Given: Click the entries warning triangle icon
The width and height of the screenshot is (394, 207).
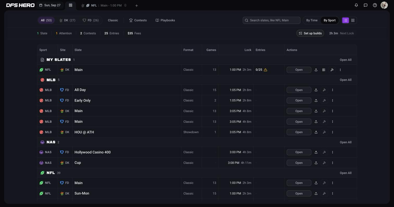Looking at the screenshot, I should [x=266, y=70].
